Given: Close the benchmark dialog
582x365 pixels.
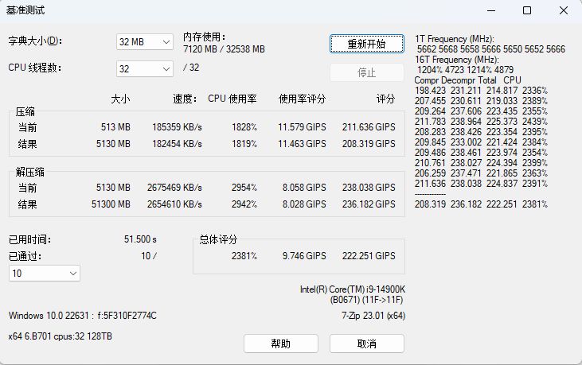Looking at the screenshot, I should tap(563, 11).
